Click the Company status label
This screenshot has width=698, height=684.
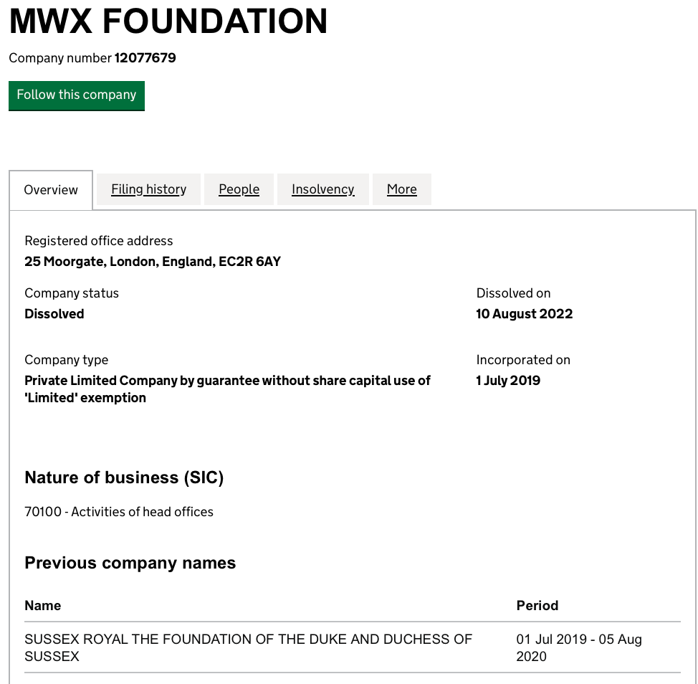click(x=72, y=293)
